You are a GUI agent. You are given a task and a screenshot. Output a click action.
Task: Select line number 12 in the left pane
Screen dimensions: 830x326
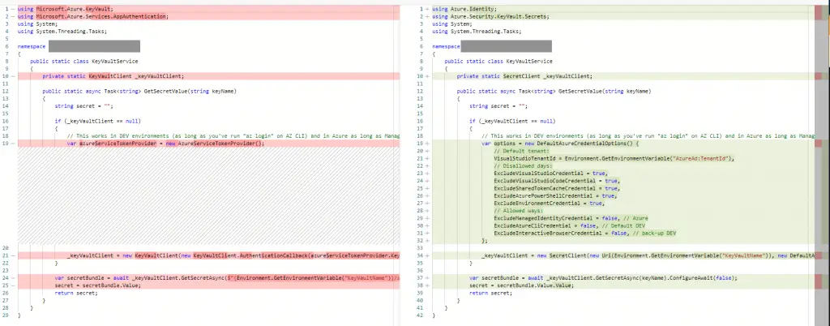[x=6, y=91]
